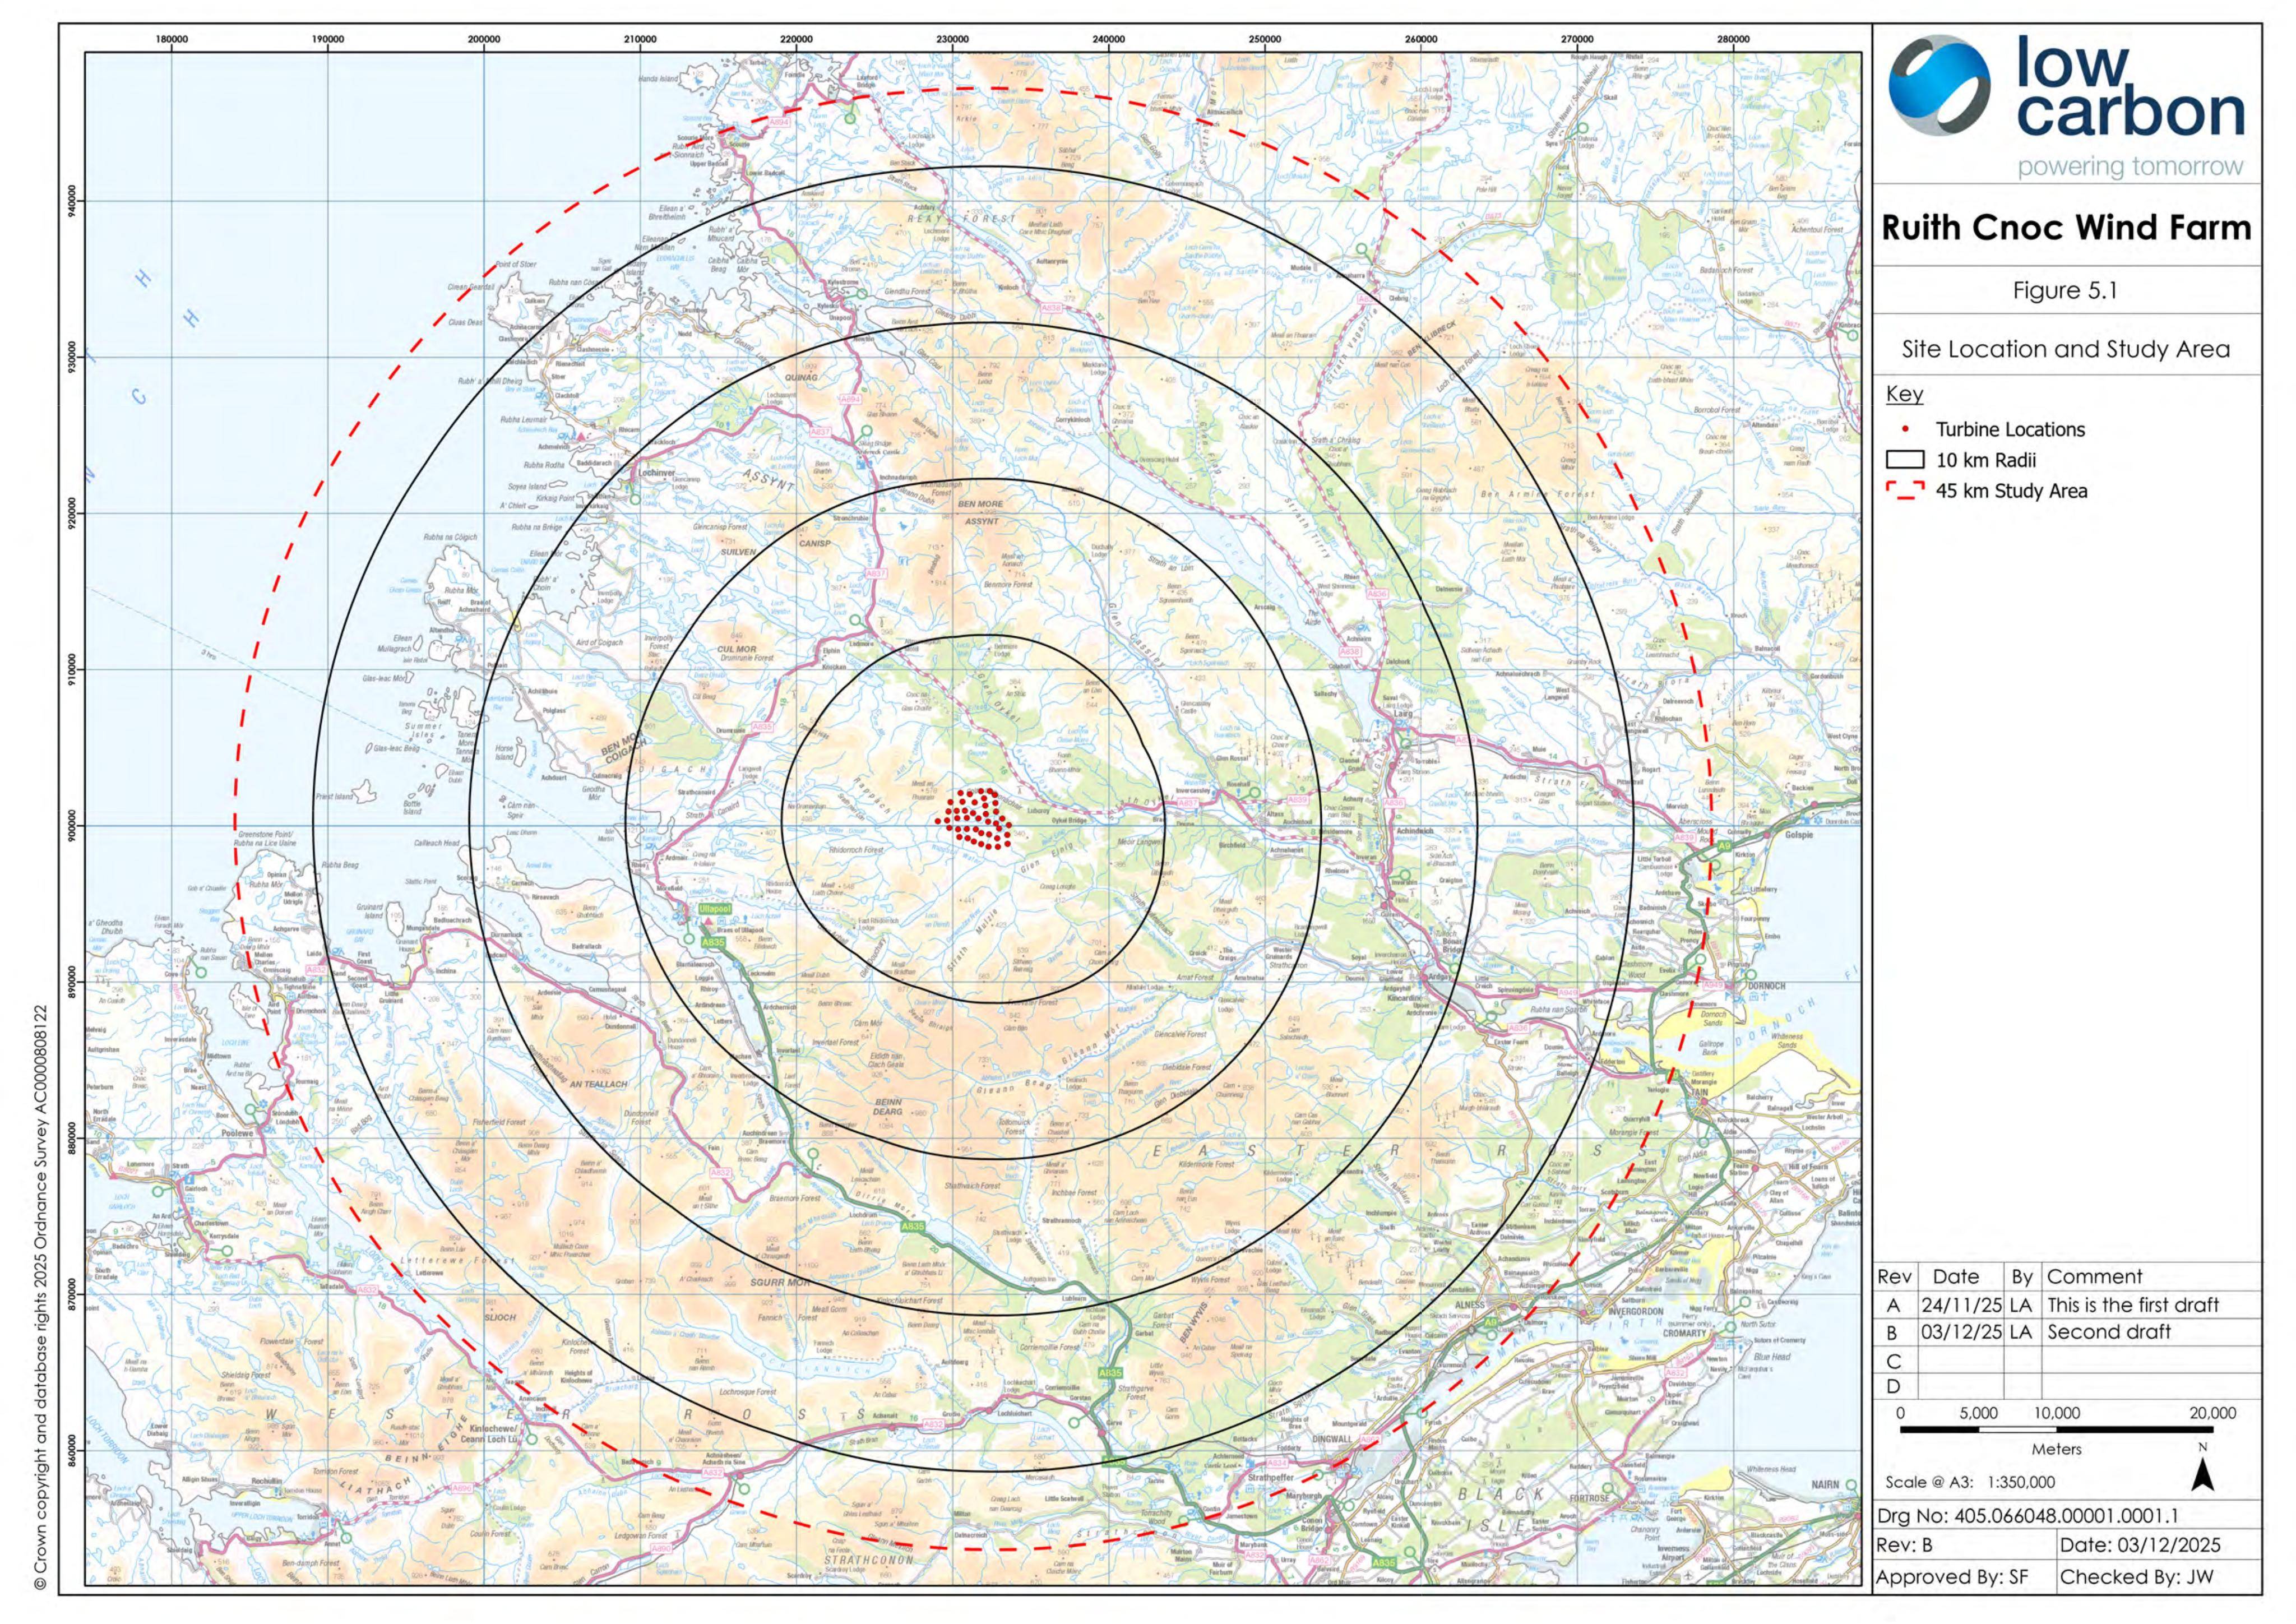Select the 'Ruith Cnoc Wind Farm' title

point(2066,228)
